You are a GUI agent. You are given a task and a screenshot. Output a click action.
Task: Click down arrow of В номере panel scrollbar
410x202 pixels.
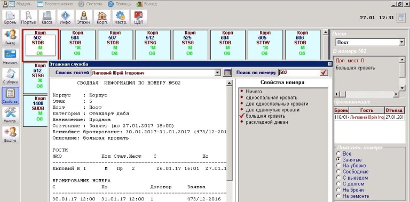(402, 88)
